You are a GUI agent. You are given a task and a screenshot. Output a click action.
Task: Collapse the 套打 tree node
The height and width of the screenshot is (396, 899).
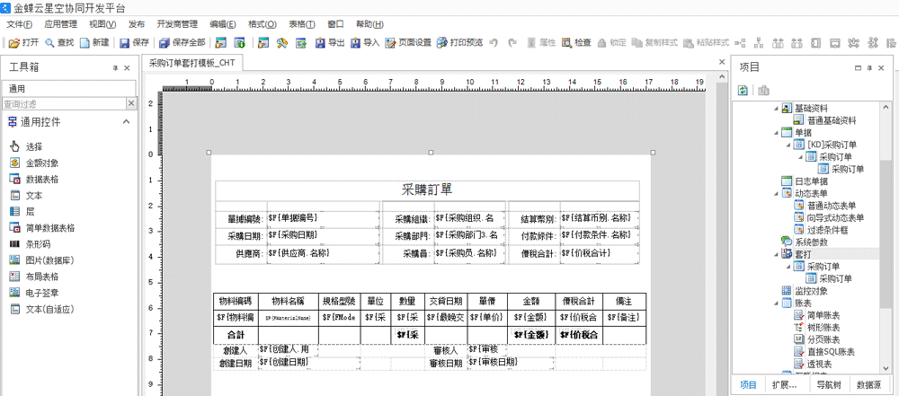pos(777,254)
